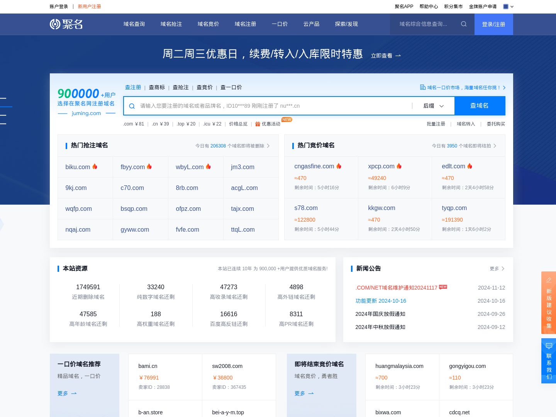The height and width of the screenshot is (417, 556).
Task: Click flame icon next to edlt.com
Action: click(470, 166)
